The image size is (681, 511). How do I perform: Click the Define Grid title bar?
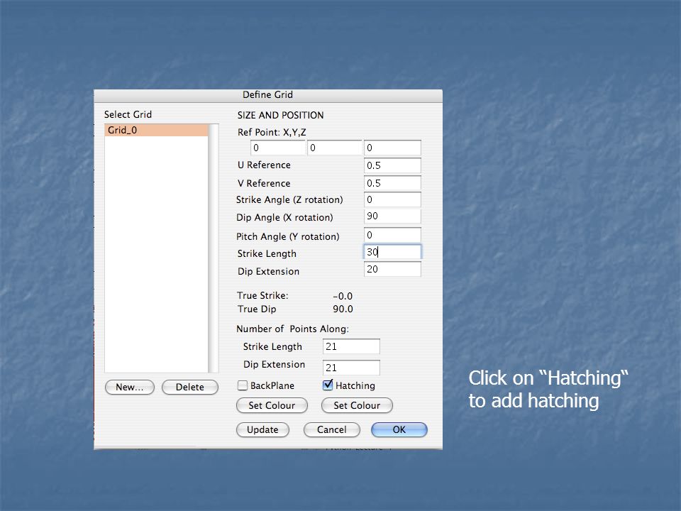268,95
